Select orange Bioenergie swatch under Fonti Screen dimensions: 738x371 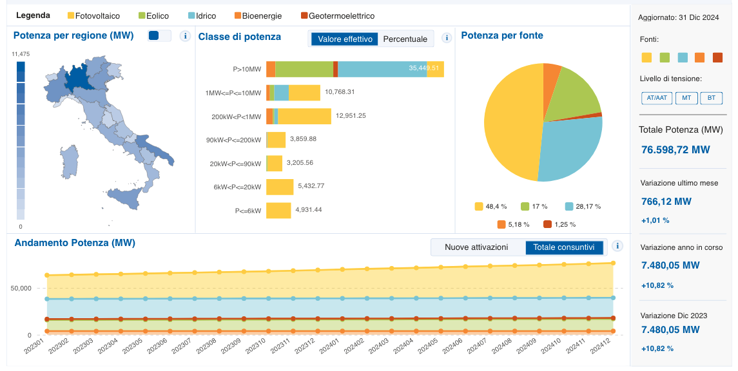pyautogui.click(x=699, y=57)
